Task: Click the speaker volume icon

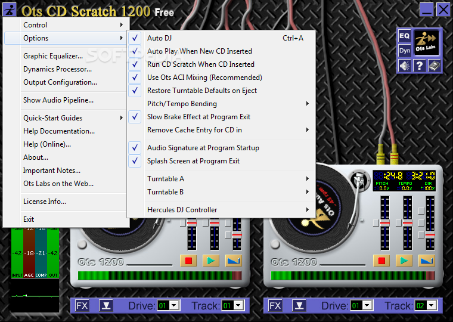Action: click(405, 66)
